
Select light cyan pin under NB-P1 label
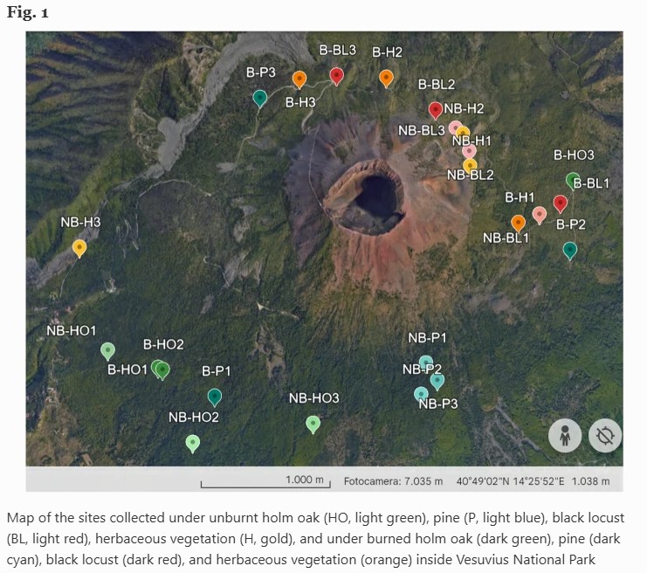[x=426, y=362]
